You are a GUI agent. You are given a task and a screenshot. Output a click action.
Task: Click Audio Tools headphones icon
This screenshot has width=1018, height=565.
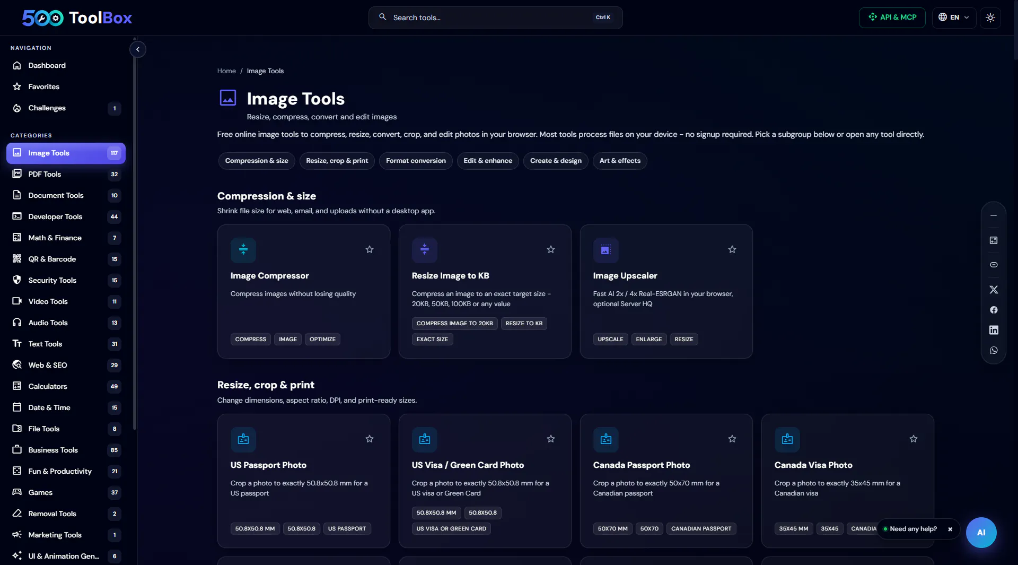pos(17,323)
